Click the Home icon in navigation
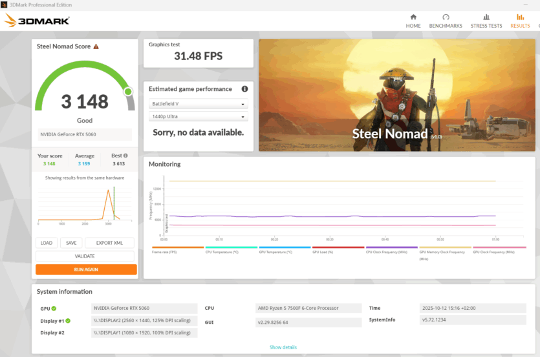Viewport: 540px width, 357px height. (x=413, y=17)
